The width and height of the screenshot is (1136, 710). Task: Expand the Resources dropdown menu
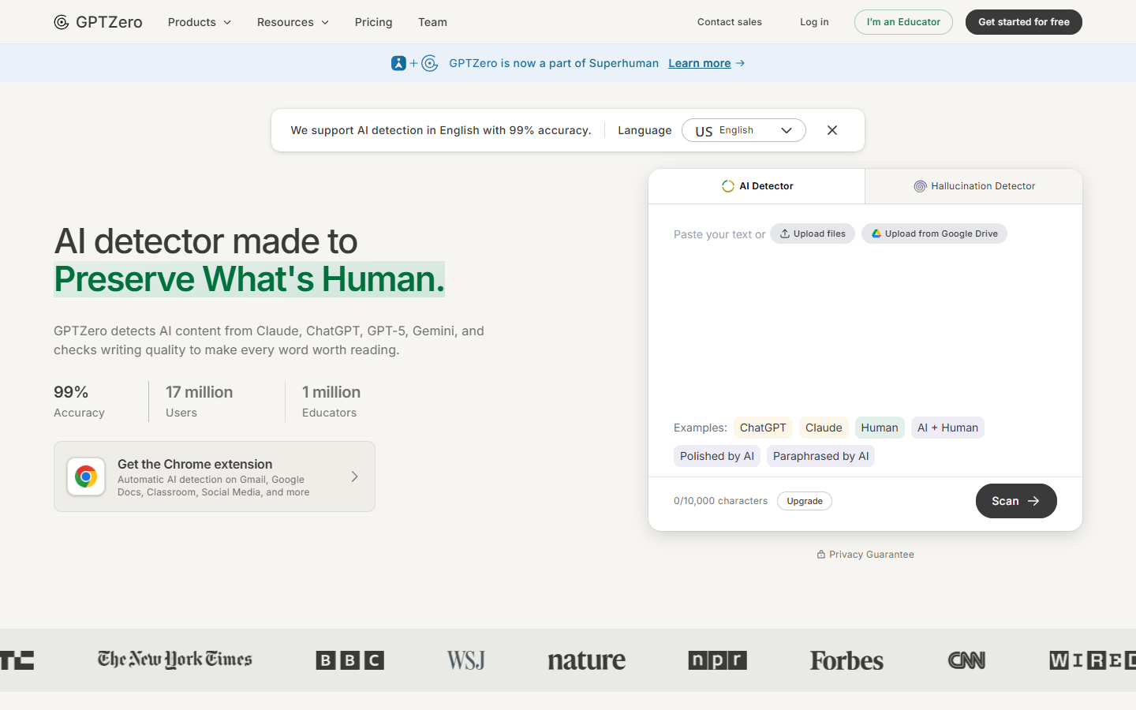[x=293, y=22]
